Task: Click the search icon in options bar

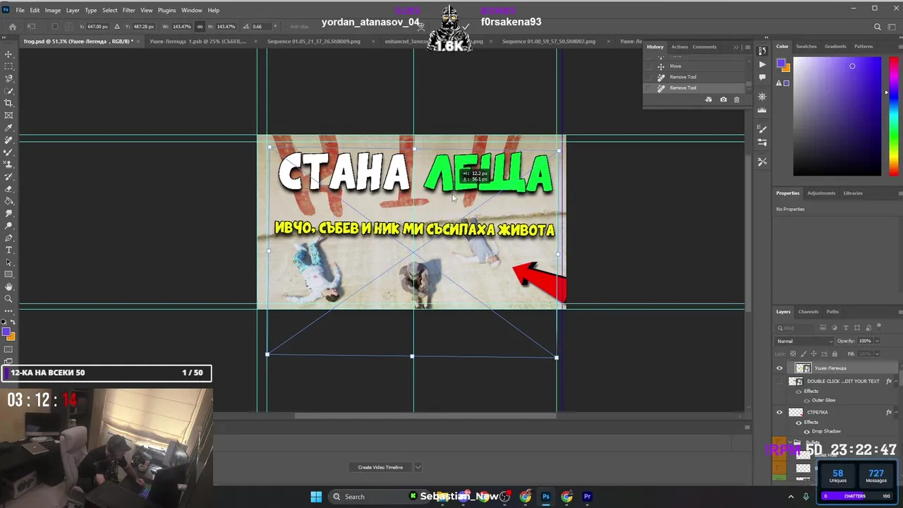Action: coord(878,27)
